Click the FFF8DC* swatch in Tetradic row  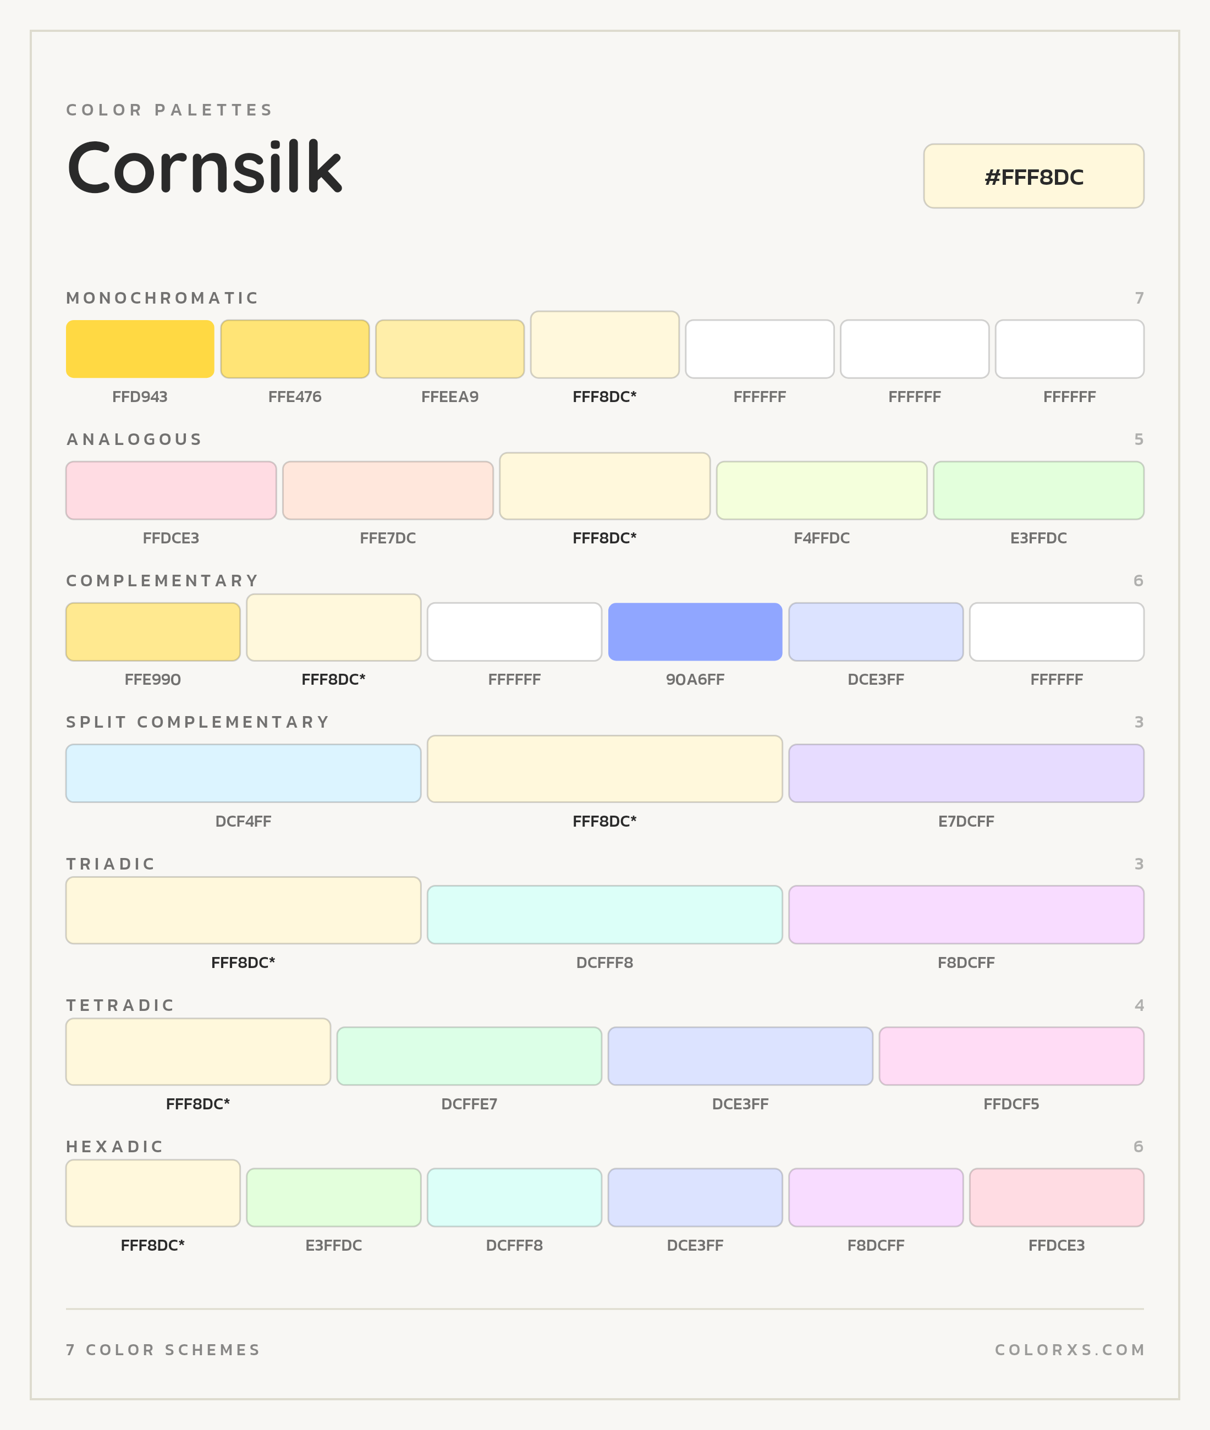[198, 1052]
